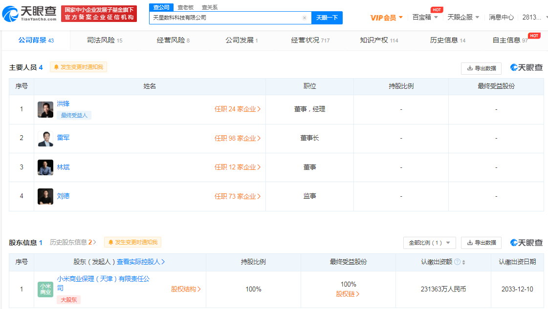Click the Xiaomi 小米商业 shareholder logo
This screenshot has width=548, height=309.
click(x=45, y=289)
